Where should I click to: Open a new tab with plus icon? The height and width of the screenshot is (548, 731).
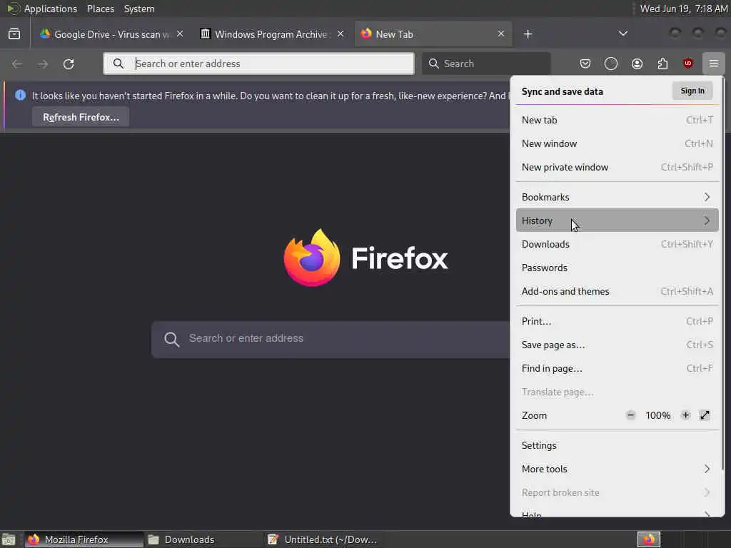pyautogui.click(x=528, y=34)
